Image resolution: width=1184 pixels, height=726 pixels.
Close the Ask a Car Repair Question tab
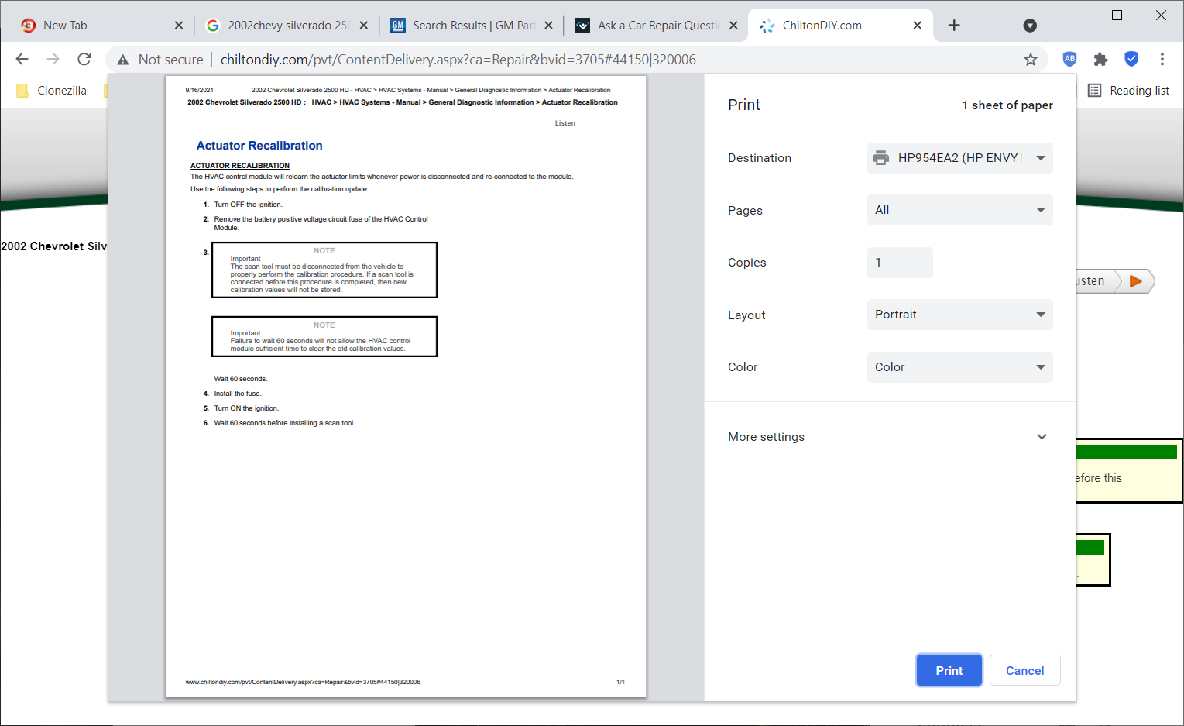click(x=733, y=26)
